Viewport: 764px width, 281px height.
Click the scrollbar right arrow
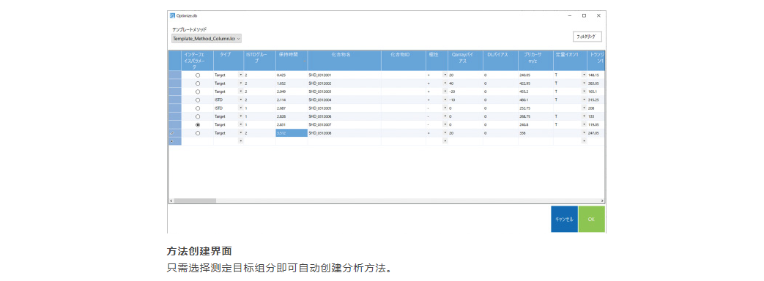point(602,201)
